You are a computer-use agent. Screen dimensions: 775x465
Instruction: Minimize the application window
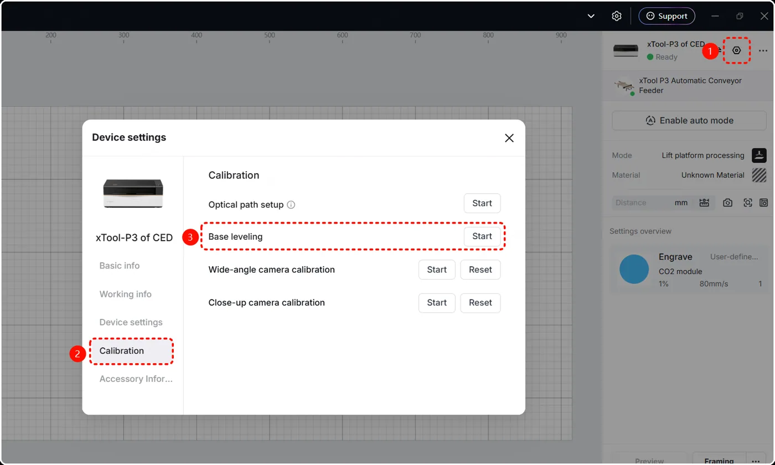point(716,16)
